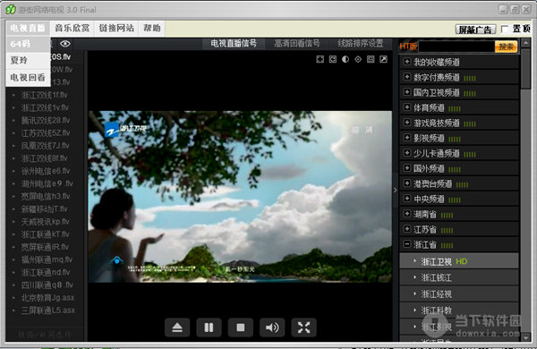Select the 新疆移动jT.flv line
Screen dimensions: 537x349
click(x=45, y=209)
